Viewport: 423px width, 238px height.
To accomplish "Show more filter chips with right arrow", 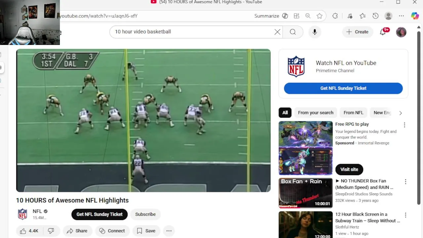I will click(401, 113).
